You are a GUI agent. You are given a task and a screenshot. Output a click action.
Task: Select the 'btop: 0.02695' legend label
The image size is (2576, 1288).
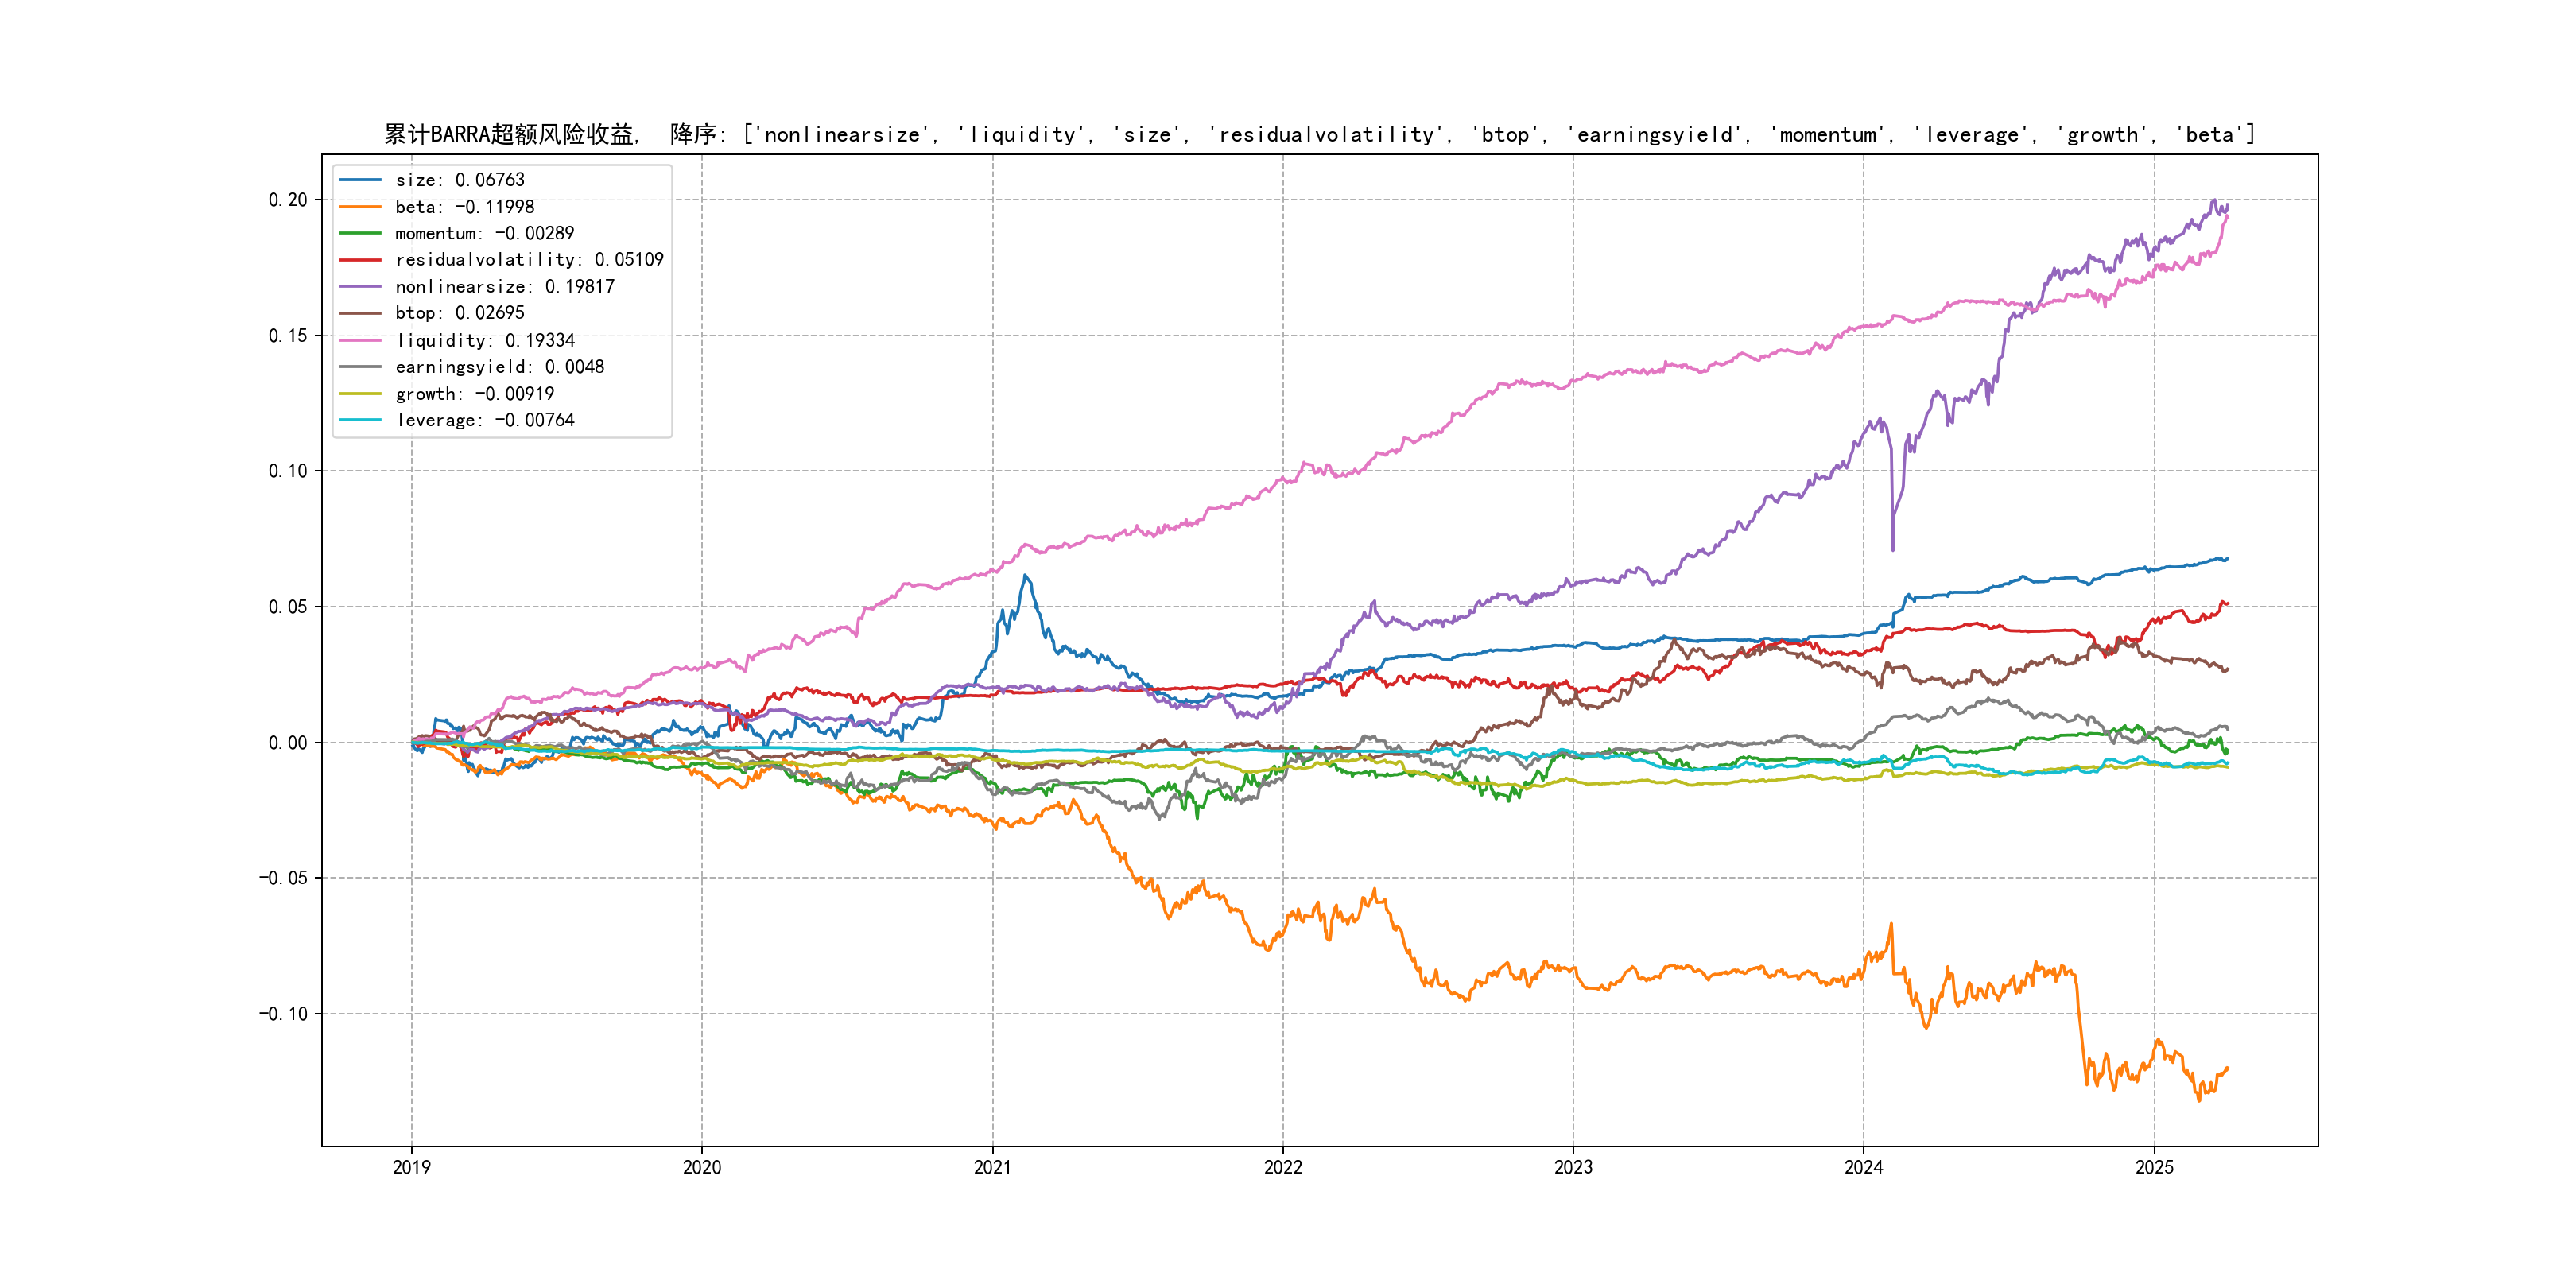459,313
